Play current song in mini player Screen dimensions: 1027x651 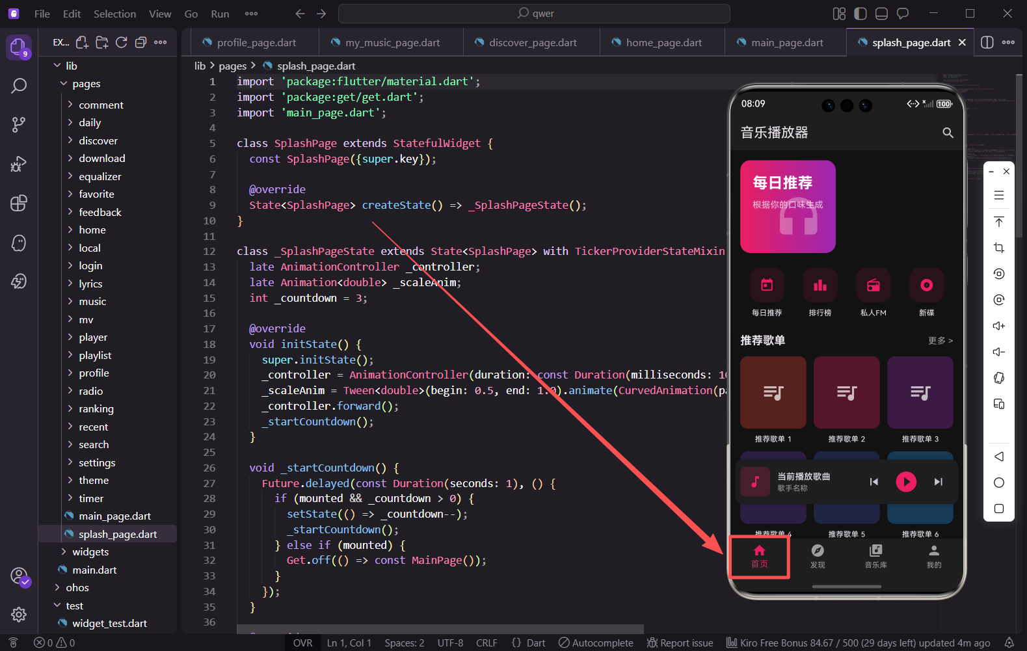point(906,482)
